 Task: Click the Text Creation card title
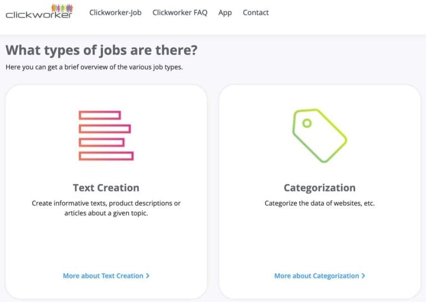[x=106, y=188]
